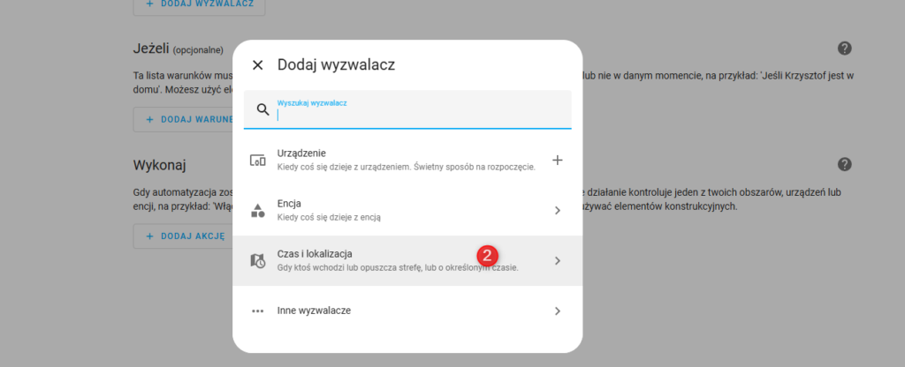
Task: Click the plus icon beside Urządzenie
Action: (557, 160)
